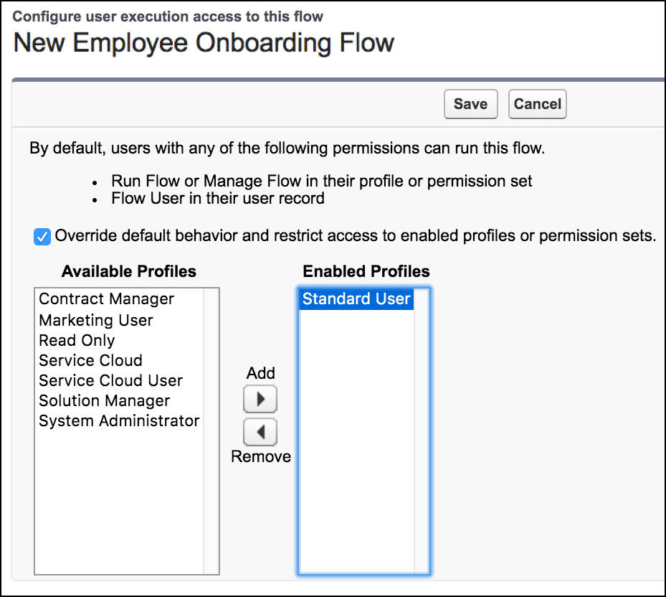
Task: Select the Service Cloud profile
Action: [90, 360]
